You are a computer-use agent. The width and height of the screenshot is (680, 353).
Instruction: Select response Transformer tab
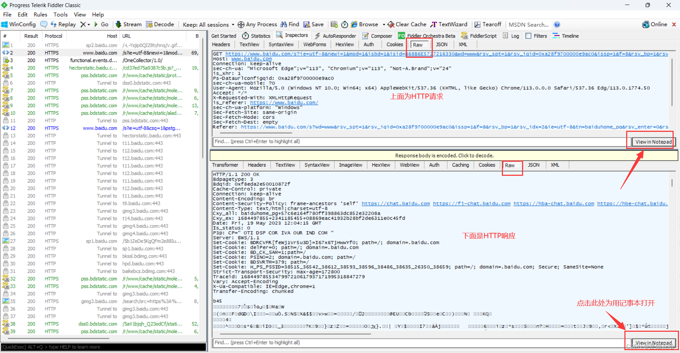pos(225,165)
